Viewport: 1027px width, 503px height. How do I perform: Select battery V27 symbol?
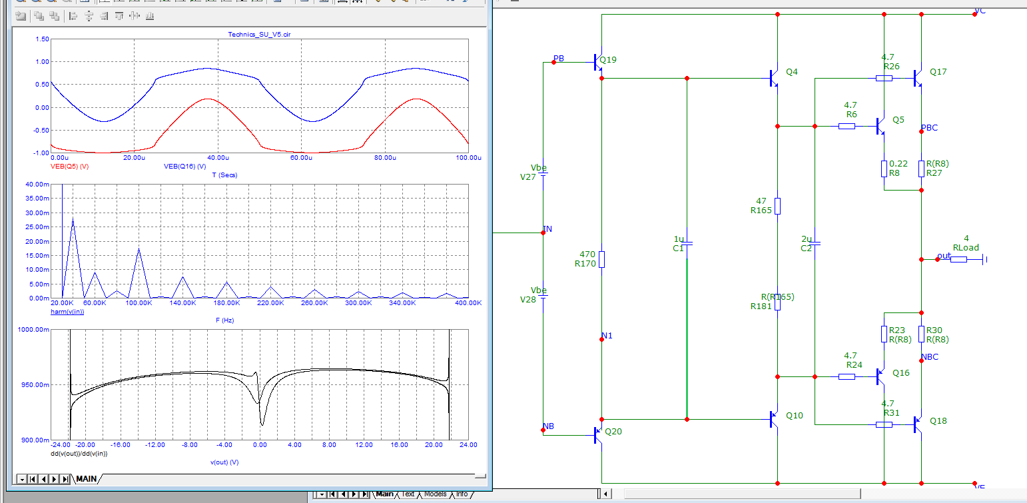[543, 175]
